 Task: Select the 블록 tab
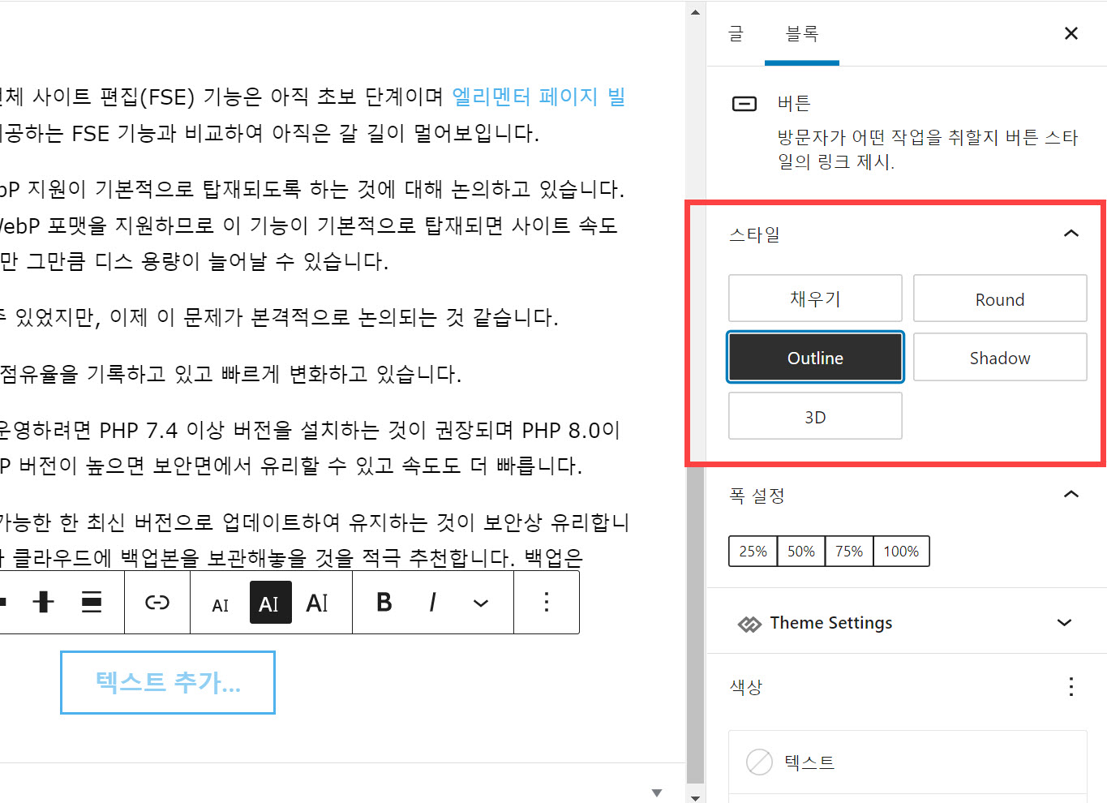pos(801,34)
